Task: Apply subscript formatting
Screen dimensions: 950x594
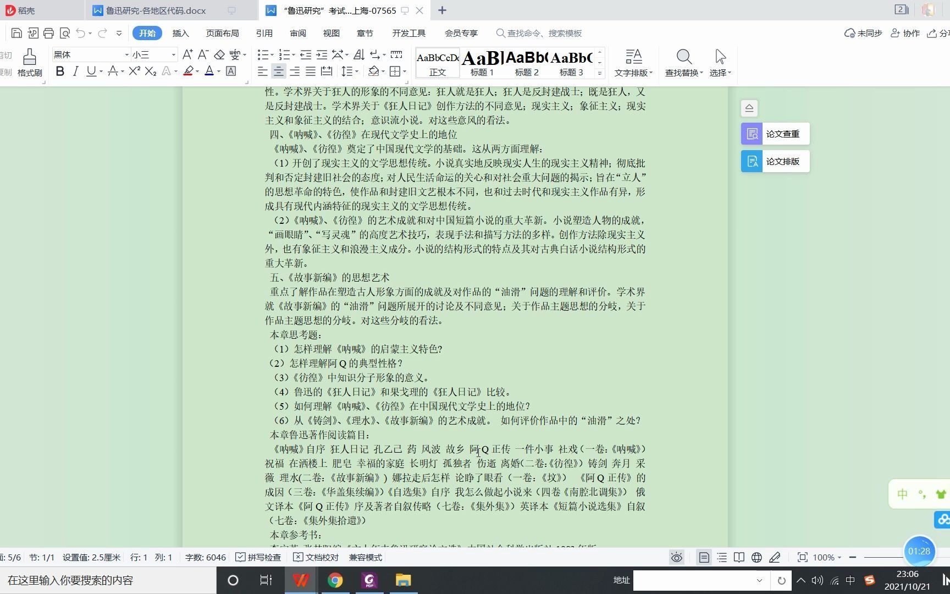Action: point(151,71)
